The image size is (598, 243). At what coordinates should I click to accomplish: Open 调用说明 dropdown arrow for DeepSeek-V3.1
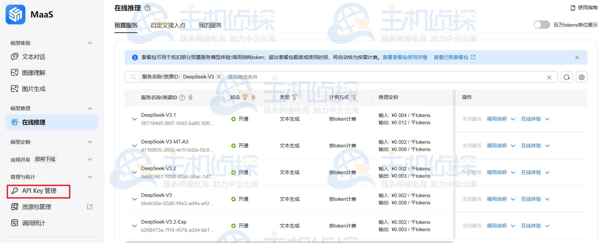point(513,119)
